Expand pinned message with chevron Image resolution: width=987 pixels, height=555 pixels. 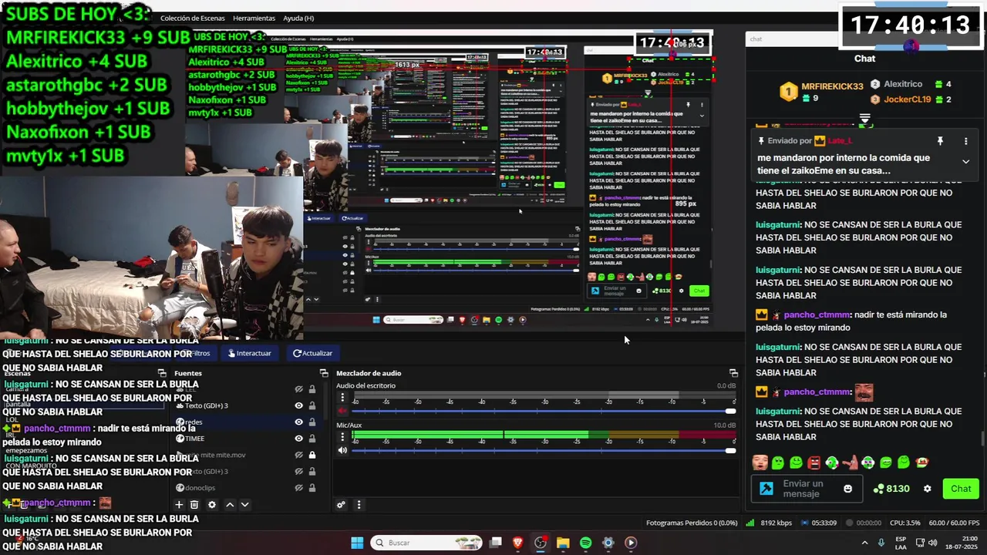(x=965, y=161)
